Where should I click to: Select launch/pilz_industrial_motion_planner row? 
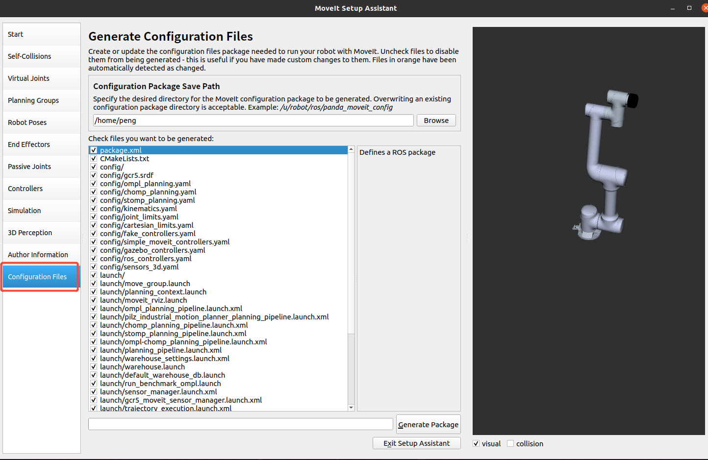(218, 317)
